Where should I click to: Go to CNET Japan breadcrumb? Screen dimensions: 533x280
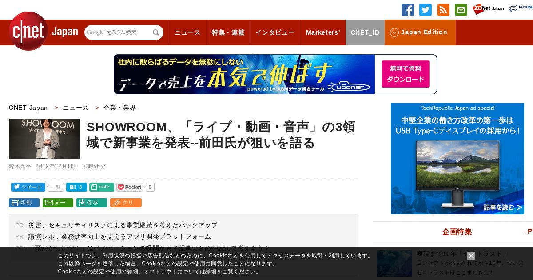tap(28, 108)
